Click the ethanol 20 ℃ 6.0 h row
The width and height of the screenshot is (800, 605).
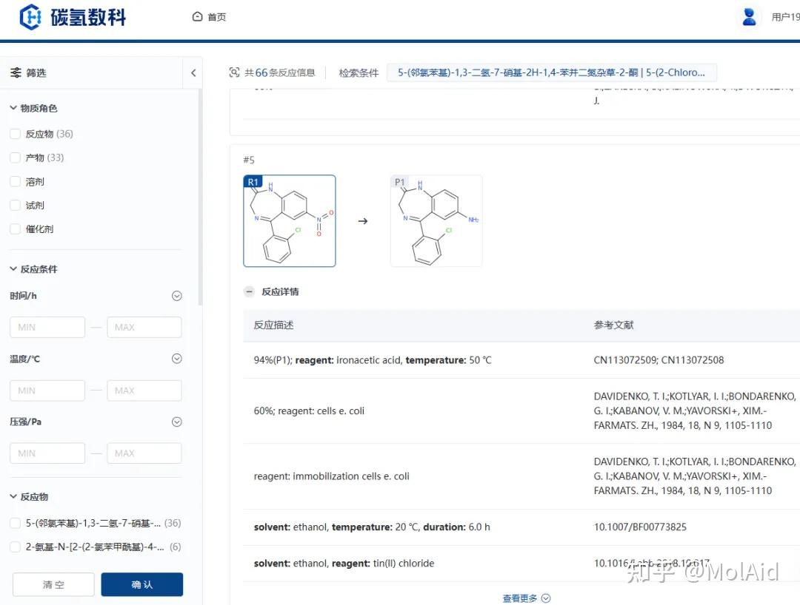(x=521, y=527)
